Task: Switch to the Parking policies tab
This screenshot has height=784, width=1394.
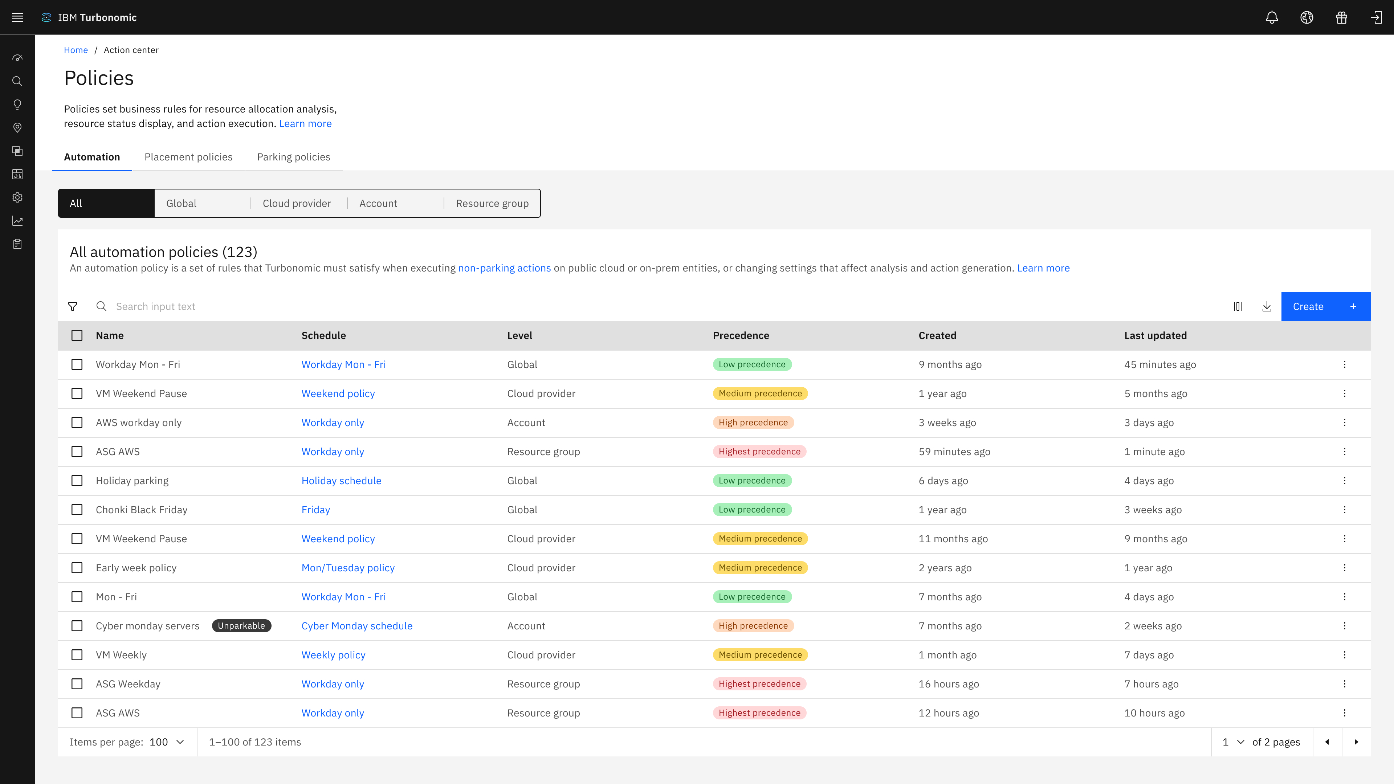Action: click(x=293, y=157)
